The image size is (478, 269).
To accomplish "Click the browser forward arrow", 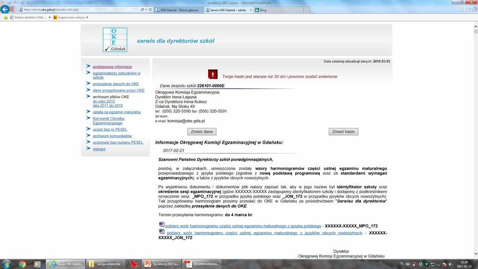I will click(13, 9).
